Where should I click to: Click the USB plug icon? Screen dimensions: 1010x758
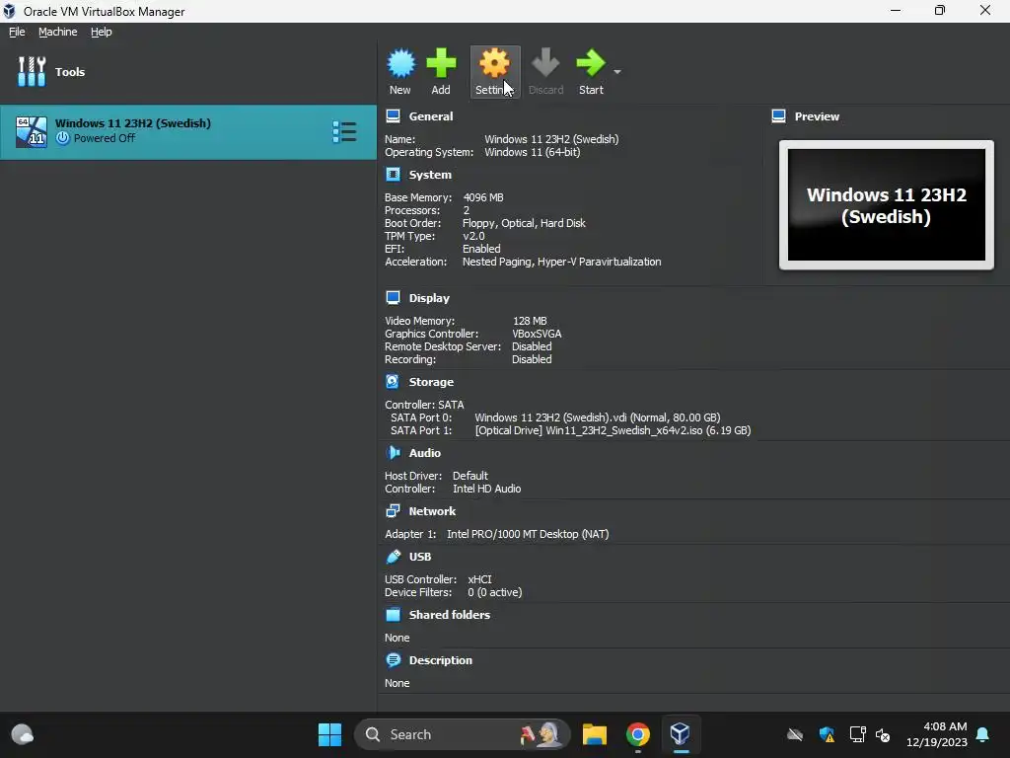click(393, 557)
